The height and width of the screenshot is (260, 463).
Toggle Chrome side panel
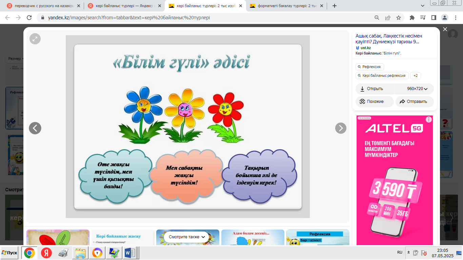pyautogui.click(x=434, y=18)
